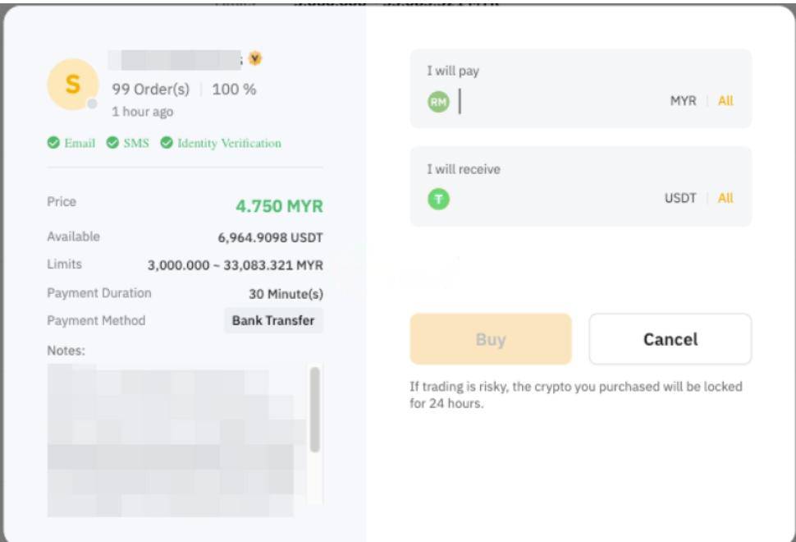Image resolution: width=796 pixels, height=542 pixels.
Task: Click the green Email verification checkmark
Action: pos(53,142)
